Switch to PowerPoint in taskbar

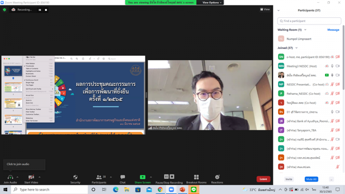pos(182,189)
